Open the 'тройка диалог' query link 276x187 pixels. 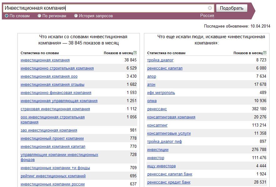[160, 60]
